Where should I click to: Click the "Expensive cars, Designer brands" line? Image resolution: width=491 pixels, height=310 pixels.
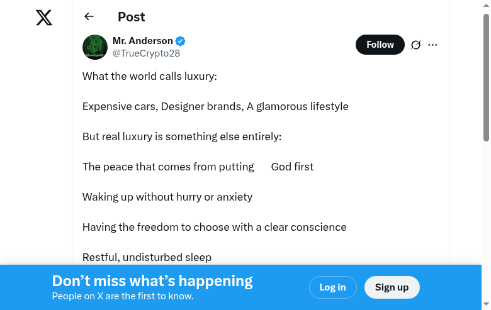[215, 106]
